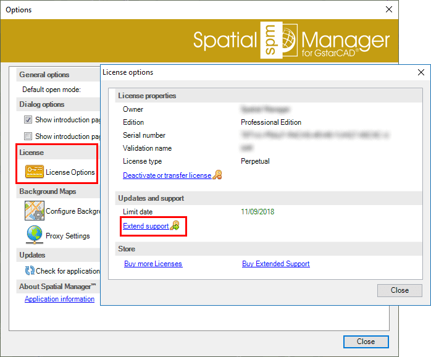Select the License Options label text
Image resolution: width=431 pixels, height=357 pixels.
tap(70, 172)
